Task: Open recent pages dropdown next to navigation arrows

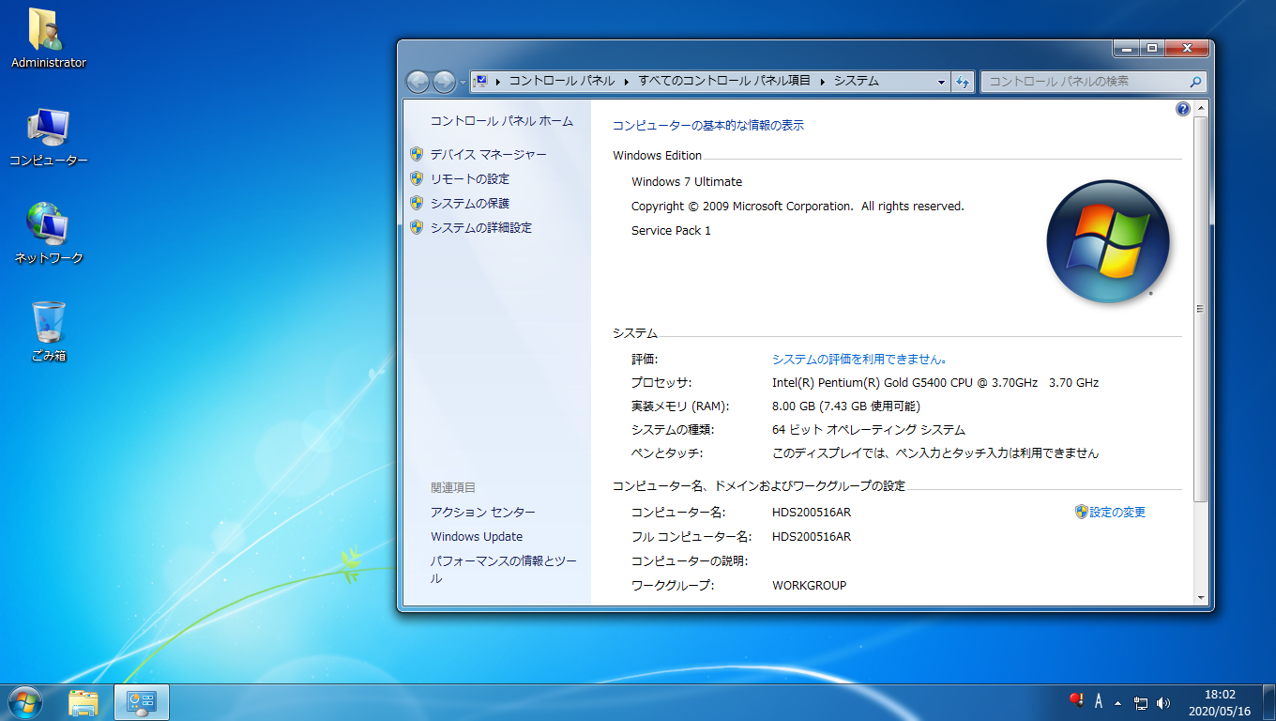Action: (x=463, y=83)
